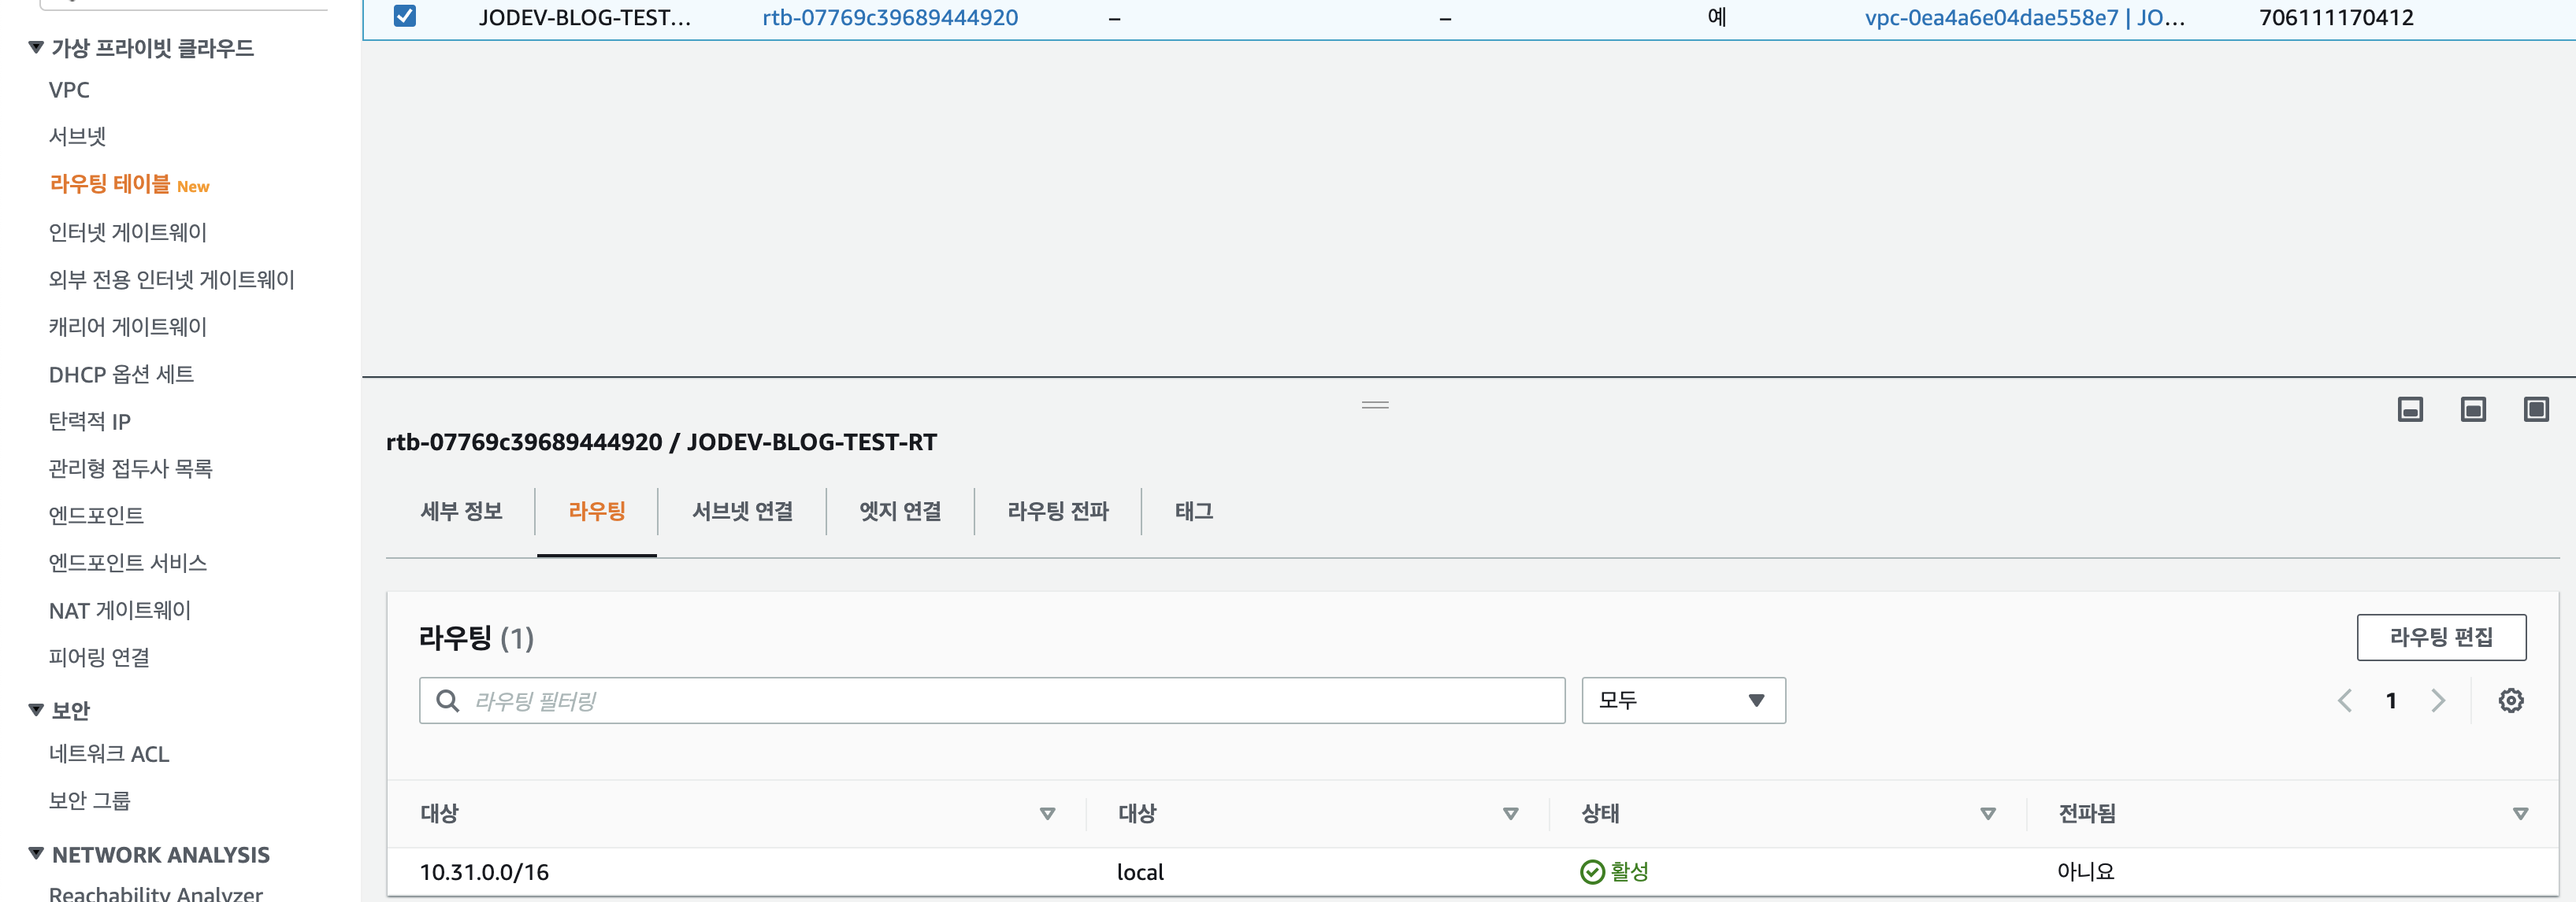Collapse the 보안 sidebar section

pos(36,709)
